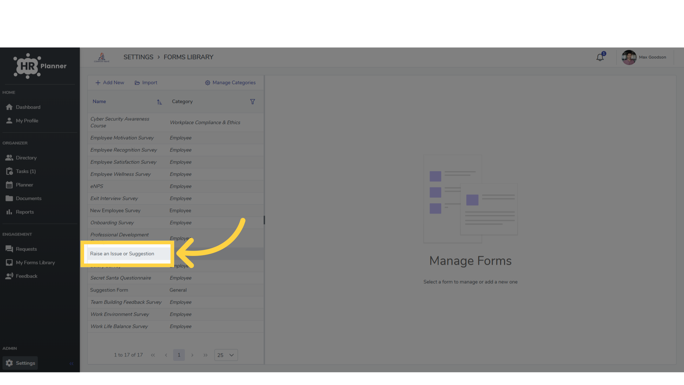Select Employee Wellness Survey row

(176, 174)
